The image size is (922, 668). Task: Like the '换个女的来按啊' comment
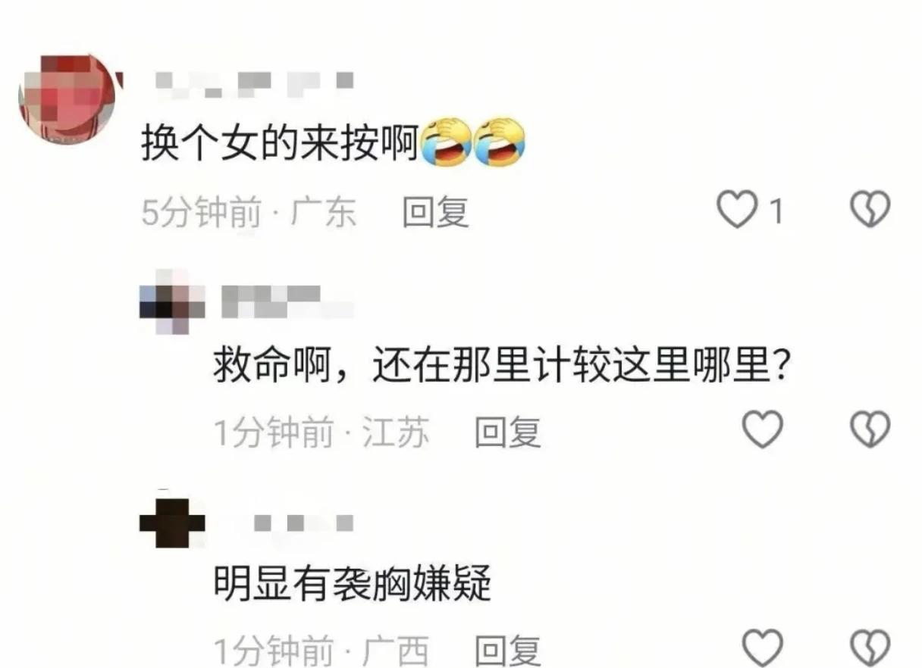pos(738,210)
